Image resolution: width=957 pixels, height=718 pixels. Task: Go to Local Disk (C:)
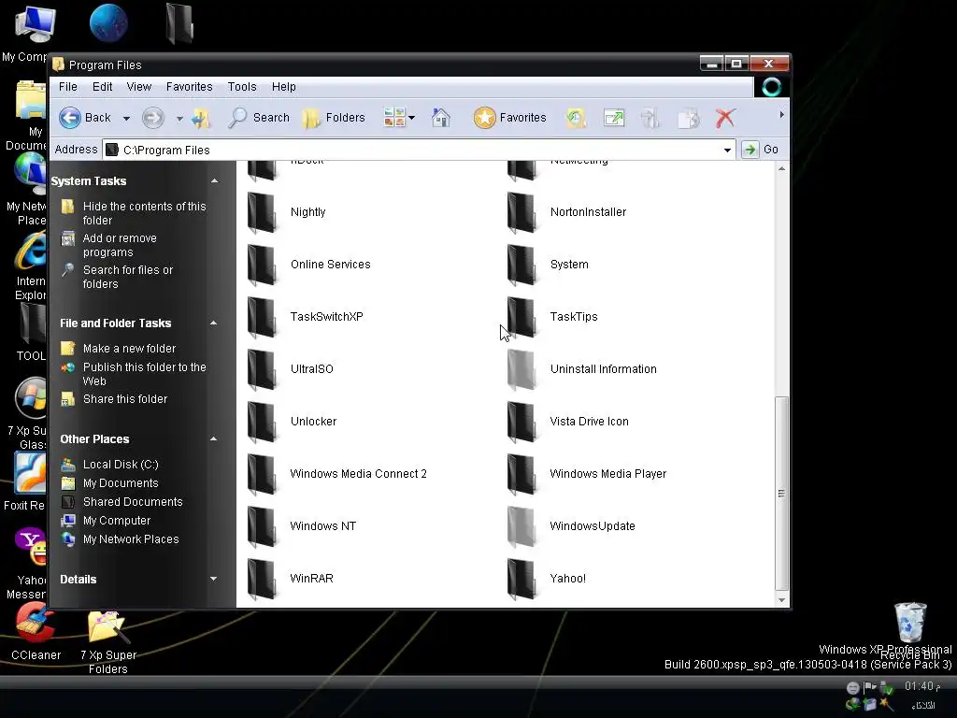(121, 464)
